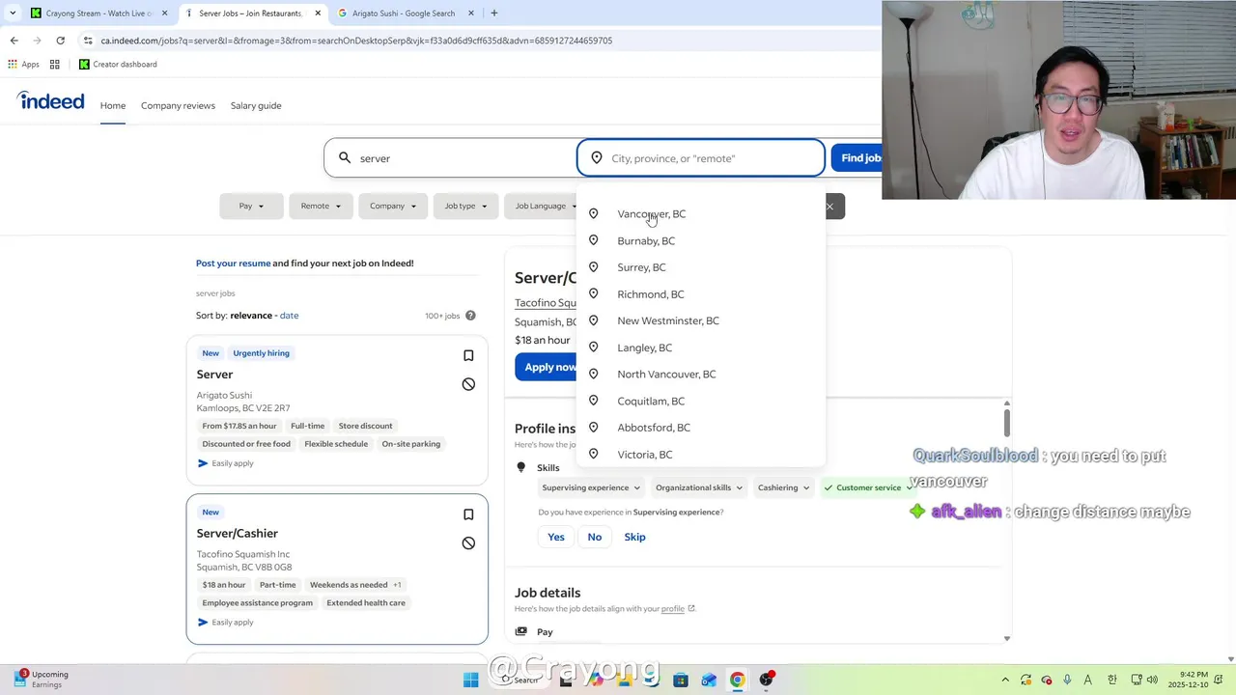The height and width of the screenshot is (695, 1236).
Task: Click the Apply now button
Action: pos(547,367)
